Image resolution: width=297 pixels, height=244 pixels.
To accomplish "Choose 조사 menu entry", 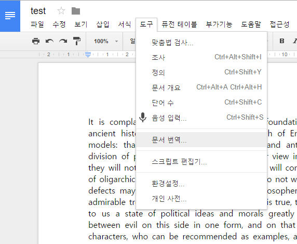I will click(x=201, y=57).
